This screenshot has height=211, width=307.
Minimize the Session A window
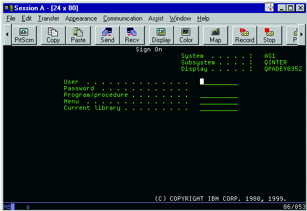[x=282, y=8]
